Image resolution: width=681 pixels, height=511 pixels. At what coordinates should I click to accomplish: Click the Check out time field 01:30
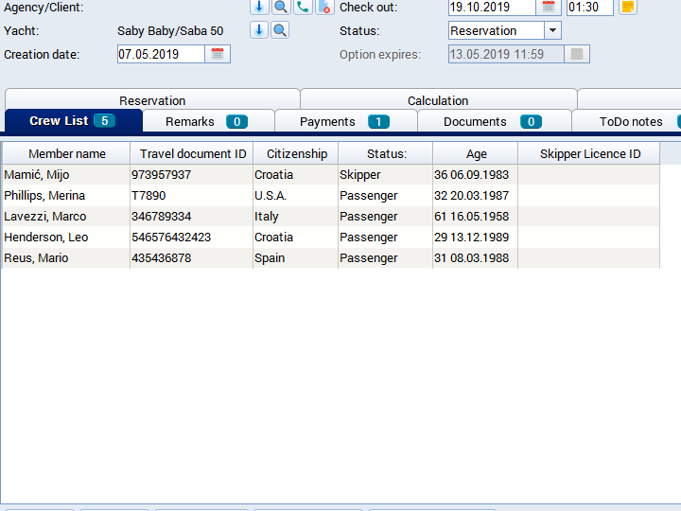tap(589, 7)
